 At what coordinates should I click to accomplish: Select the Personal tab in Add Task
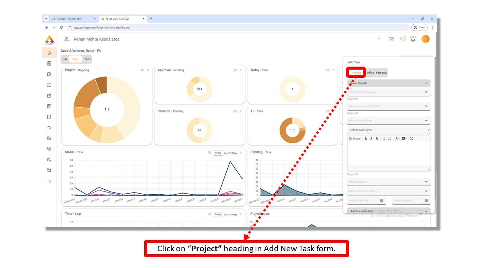(x=381, y=73)
